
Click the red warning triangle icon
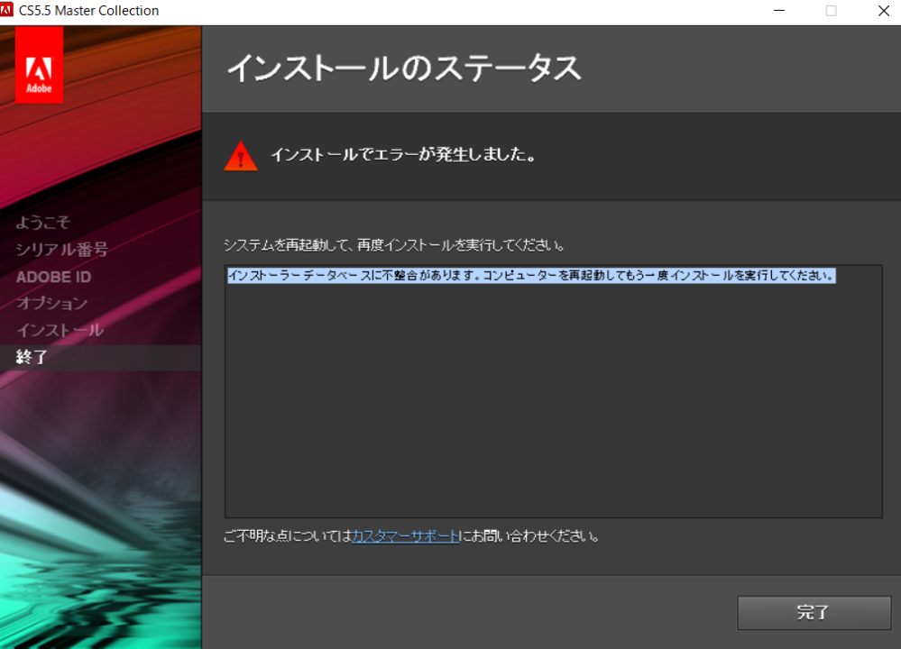240,156
